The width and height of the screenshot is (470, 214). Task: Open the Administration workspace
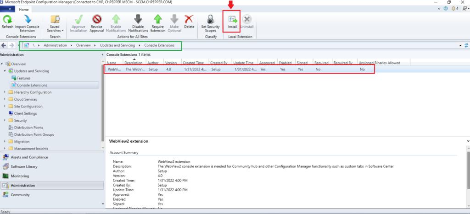[x=52, y=185]
